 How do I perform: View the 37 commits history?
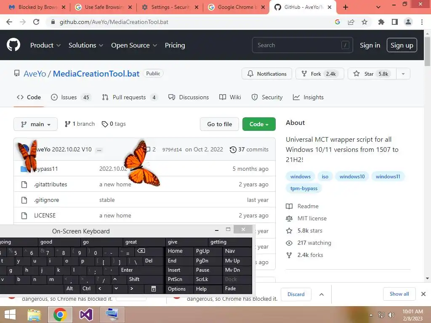tap(249, 149)
